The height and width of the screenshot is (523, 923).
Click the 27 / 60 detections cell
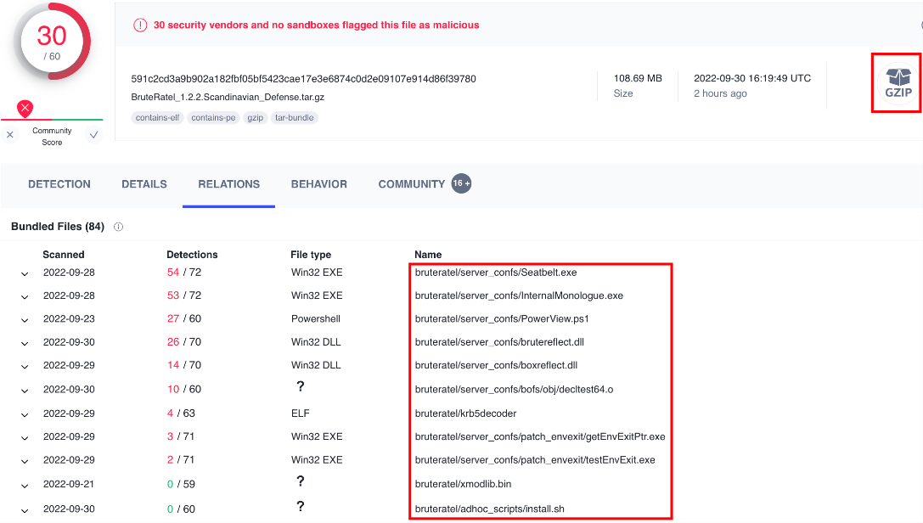point(184,319)
